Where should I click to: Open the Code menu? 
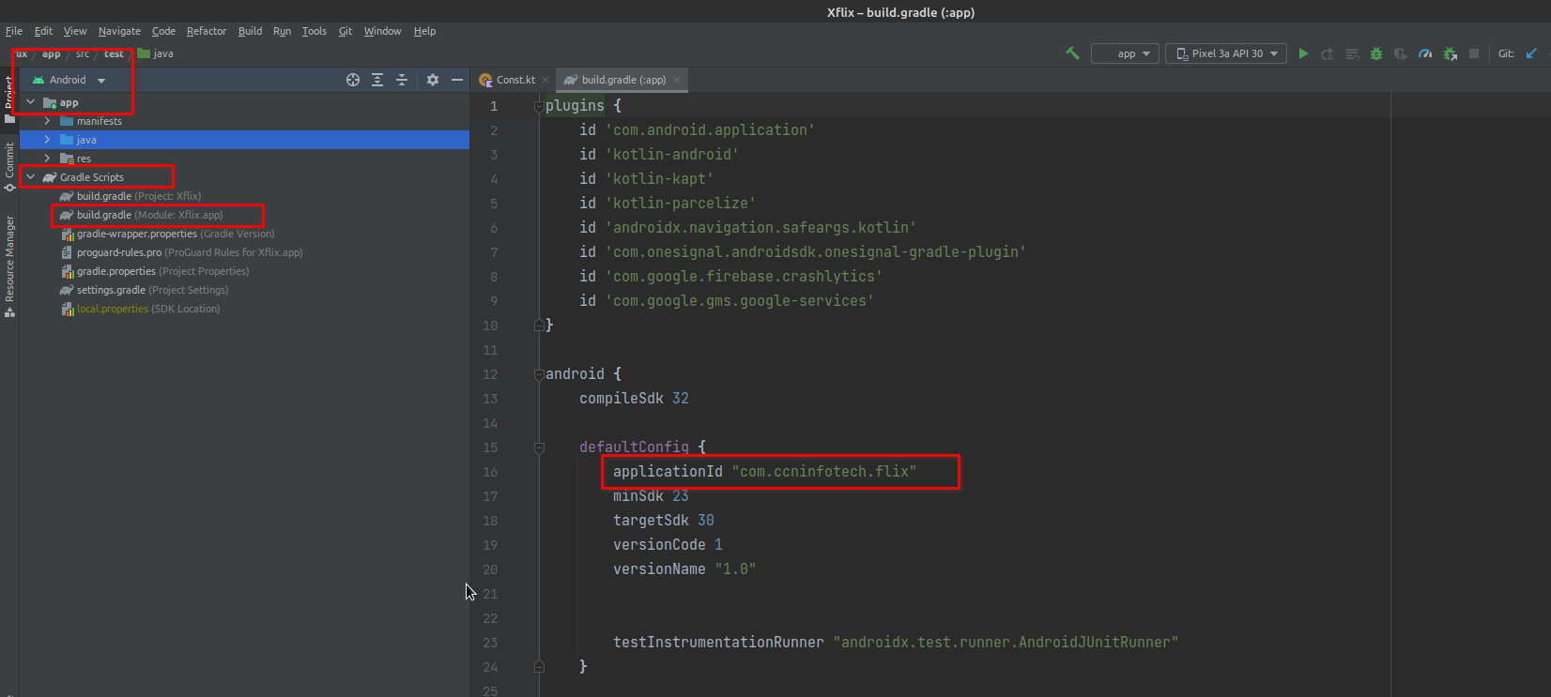click(x=163, y=31)
